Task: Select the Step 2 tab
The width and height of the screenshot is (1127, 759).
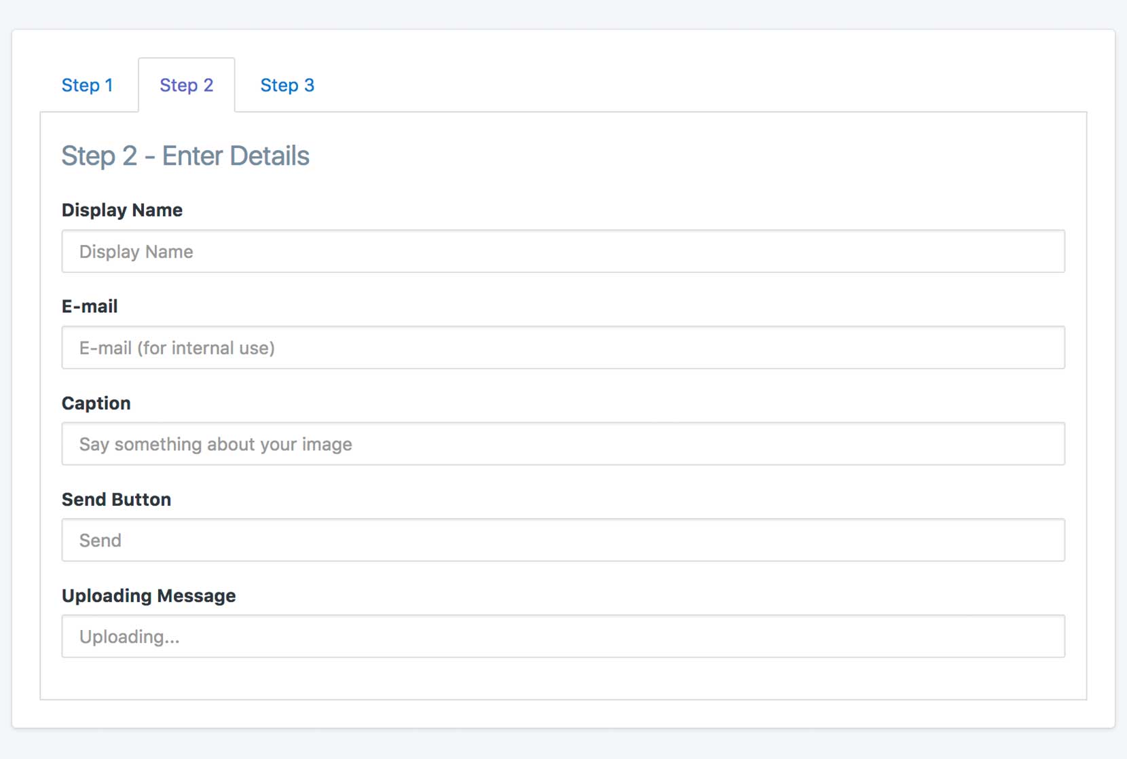Action: click(187, 86)
